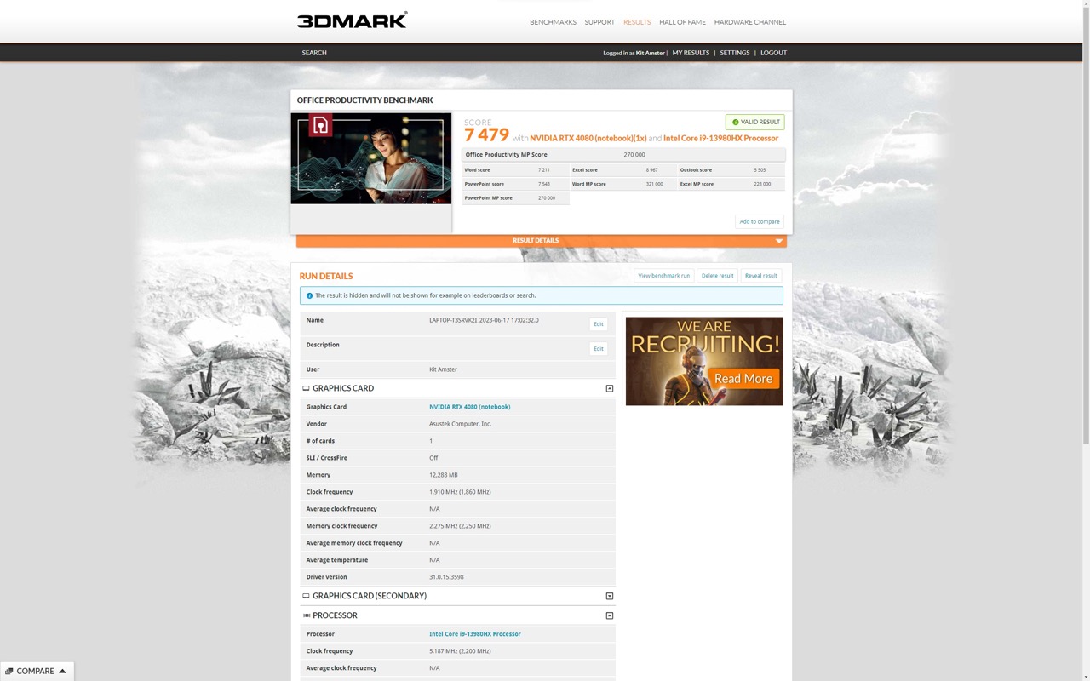Click the Run Details heading
This screenshot has width=1090, height=681.
(x=326, y=276)
